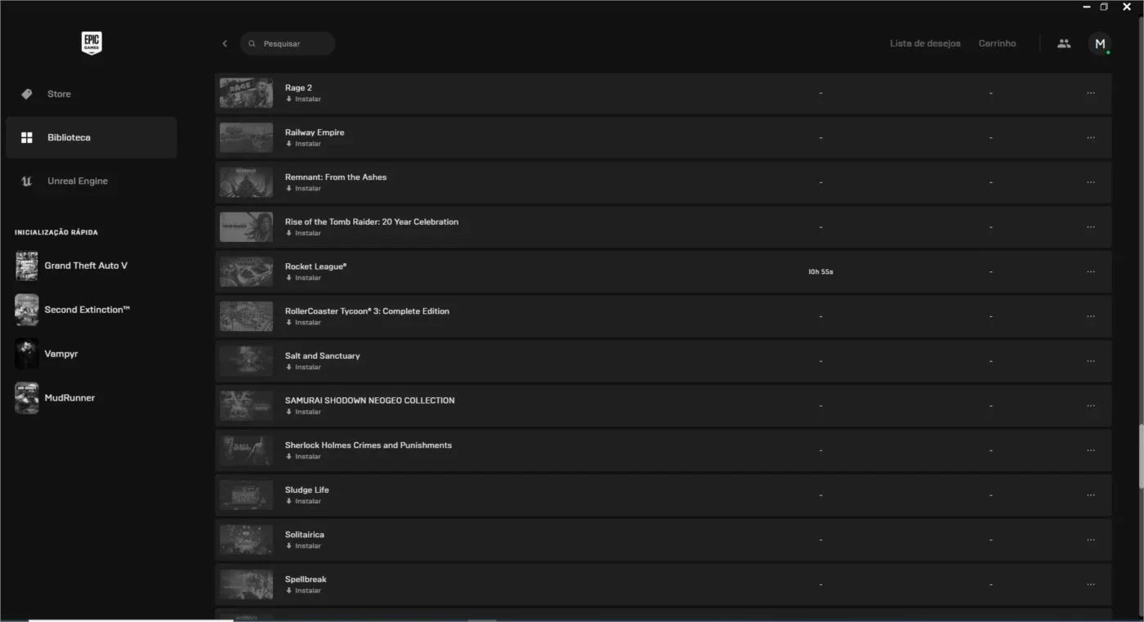Screen dimensions: 1144x622
Task: Install SAMURAI SHODOWN NEOGEO COLLECTION
Action: tap(303, 412)
